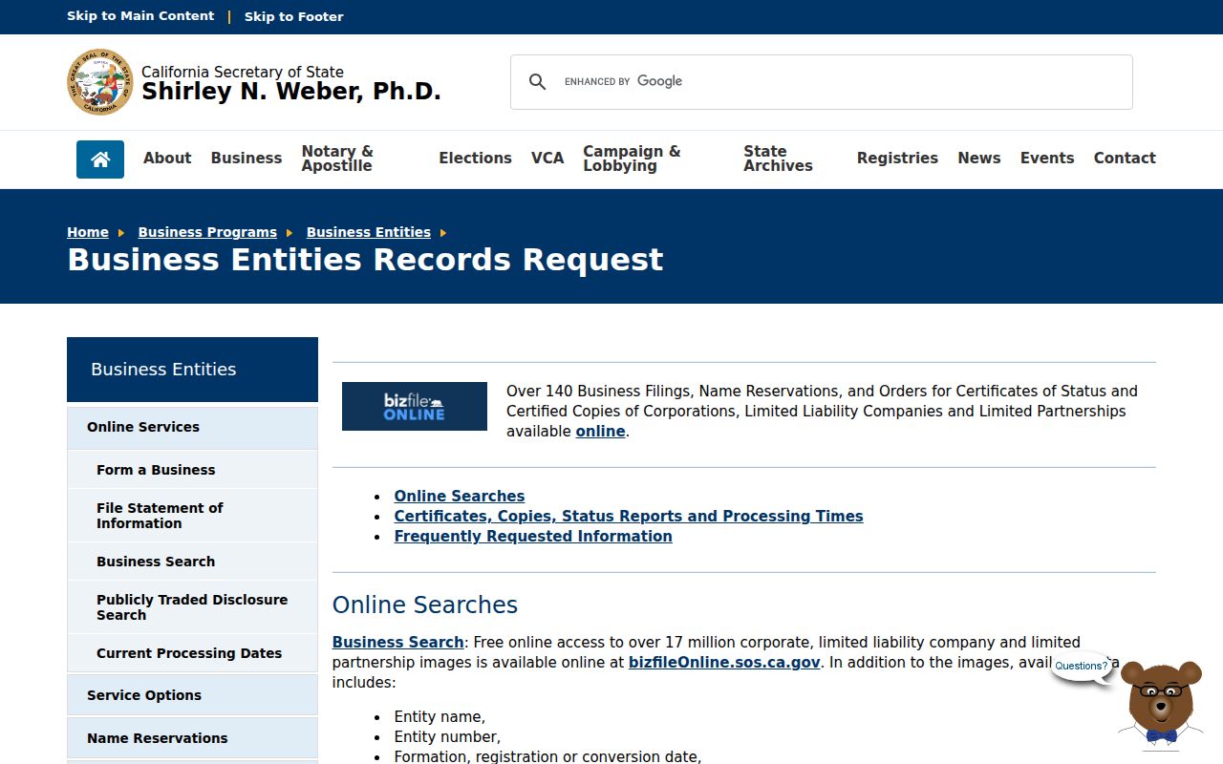Screen dimensions: 1223x764
Task: Open the Business Entities sidebar header
Action: click(x=192, y=370)
